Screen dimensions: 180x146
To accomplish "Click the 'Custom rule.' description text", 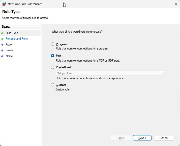I will pos(63,89).
